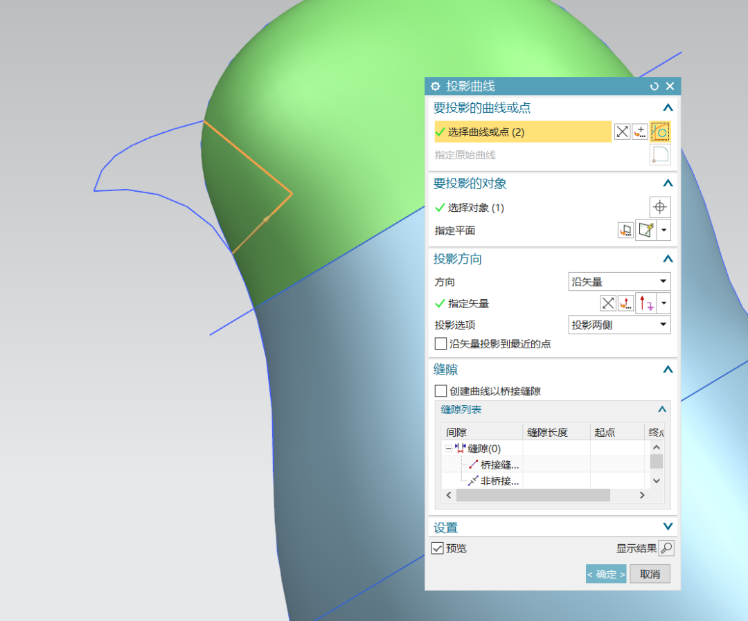Disable the 预览 checkbox
748x621 pixels.
[x=438, y=548]
